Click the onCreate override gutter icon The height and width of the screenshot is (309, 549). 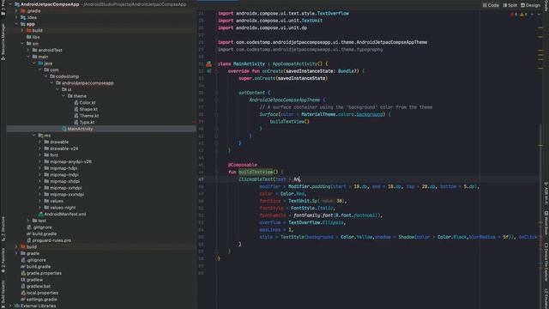209,71
